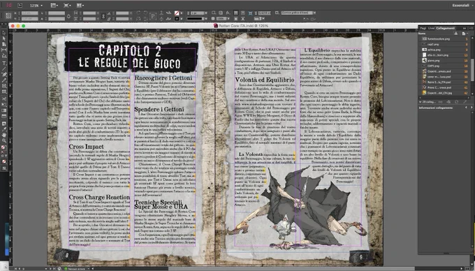The width and height of the screenshot is (475, 271).
Task: Select the Selection tool arrow
Action: point(4,33)
